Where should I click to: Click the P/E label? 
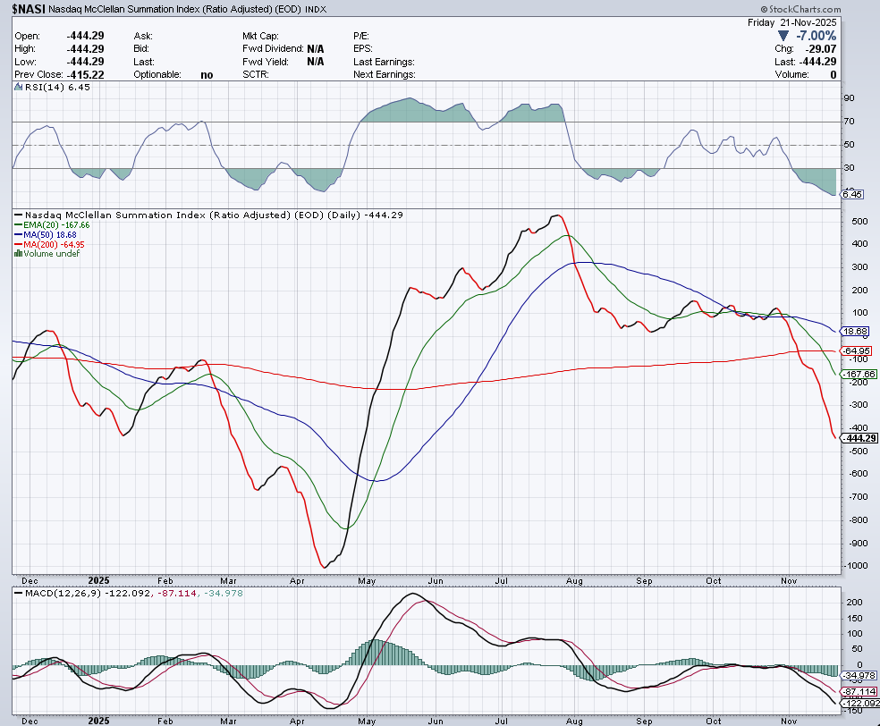point(361,36)
